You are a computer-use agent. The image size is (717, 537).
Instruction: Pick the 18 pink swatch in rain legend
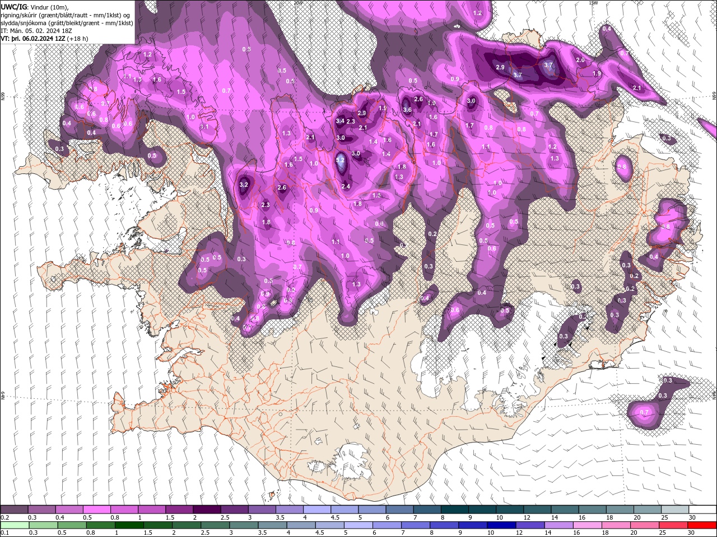coord(616,525)
